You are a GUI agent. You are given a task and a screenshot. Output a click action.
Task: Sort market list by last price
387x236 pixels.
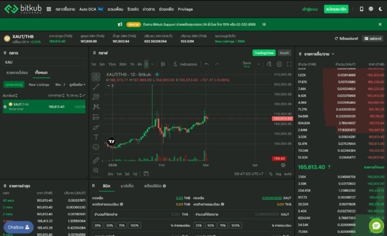pyautogui.click(x=56, y=95)
